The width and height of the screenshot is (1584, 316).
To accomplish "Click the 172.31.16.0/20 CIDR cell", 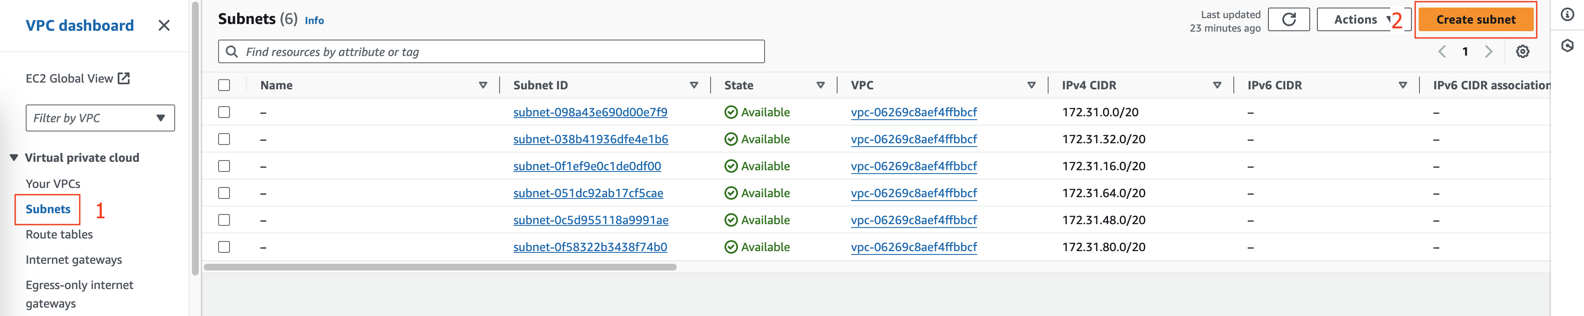I will point(1104,166).
